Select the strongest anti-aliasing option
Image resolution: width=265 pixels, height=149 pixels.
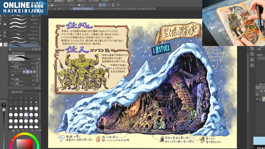pyautogui.click(x=34, y=72)
